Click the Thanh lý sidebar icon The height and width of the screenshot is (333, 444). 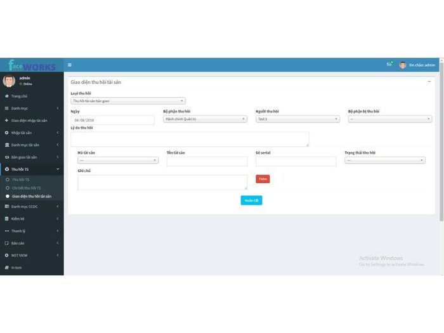point(7,231)
